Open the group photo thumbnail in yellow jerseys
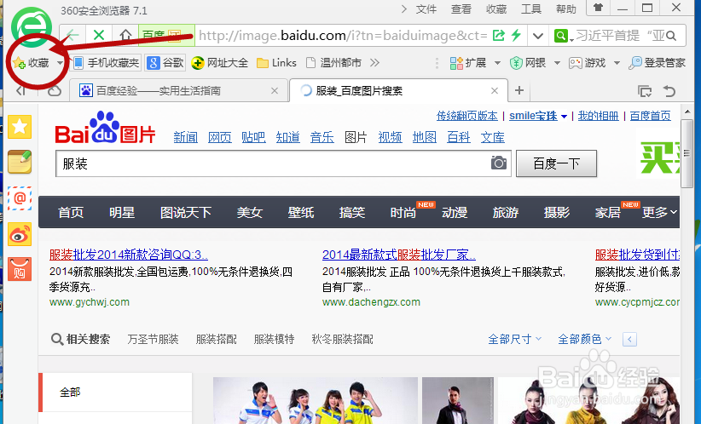The width and height of the screenshot is (701, 424). click(x=316, y=400)
